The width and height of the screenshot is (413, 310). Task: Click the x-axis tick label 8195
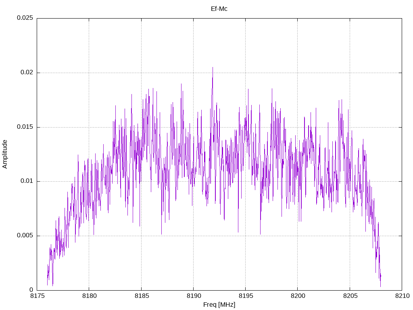point(246,296)
